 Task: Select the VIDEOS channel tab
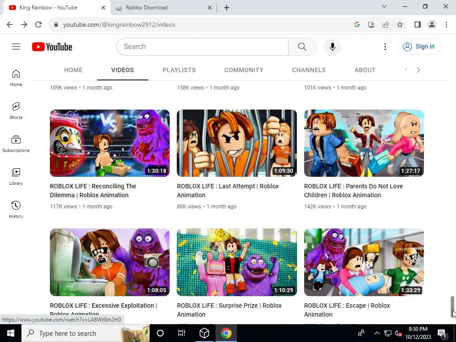(x=122, y=70)
